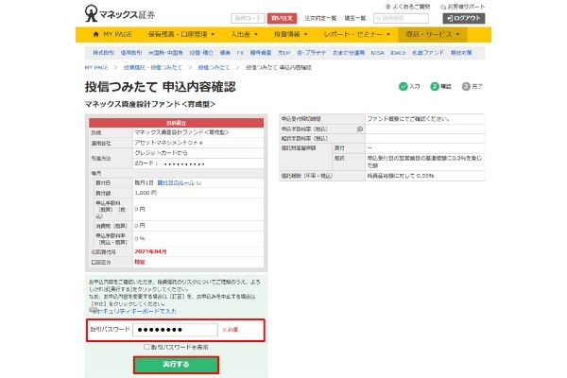Click the 0.55% trust fee cell
Image resolution: width=567 pixels, height=378 pixels.
coord(425,176)
